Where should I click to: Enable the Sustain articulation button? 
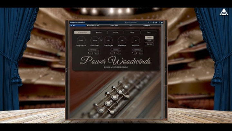point(149,38)
